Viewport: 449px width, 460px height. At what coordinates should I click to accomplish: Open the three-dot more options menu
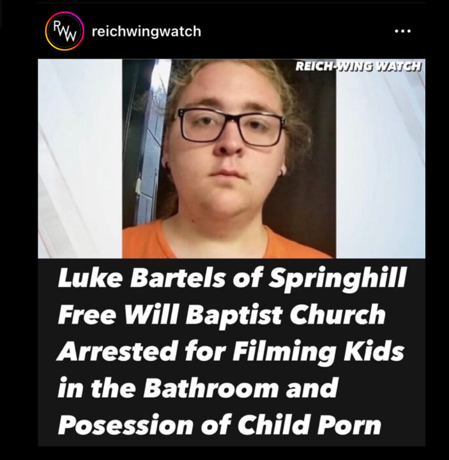[402, 31]
